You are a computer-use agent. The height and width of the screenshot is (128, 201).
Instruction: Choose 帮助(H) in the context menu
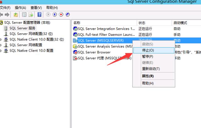tap(154, 83)
